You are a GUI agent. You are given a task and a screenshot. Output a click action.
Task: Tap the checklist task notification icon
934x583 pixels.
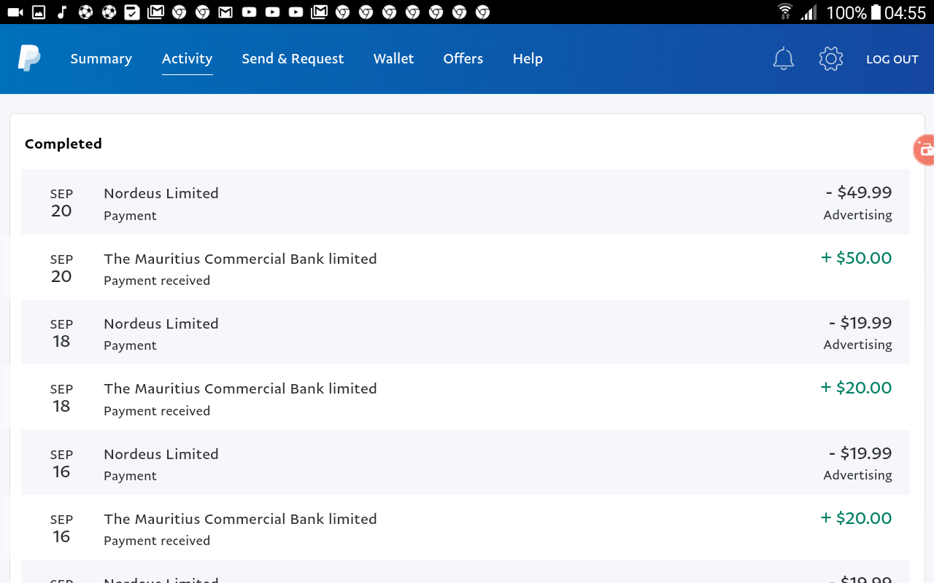132,12
